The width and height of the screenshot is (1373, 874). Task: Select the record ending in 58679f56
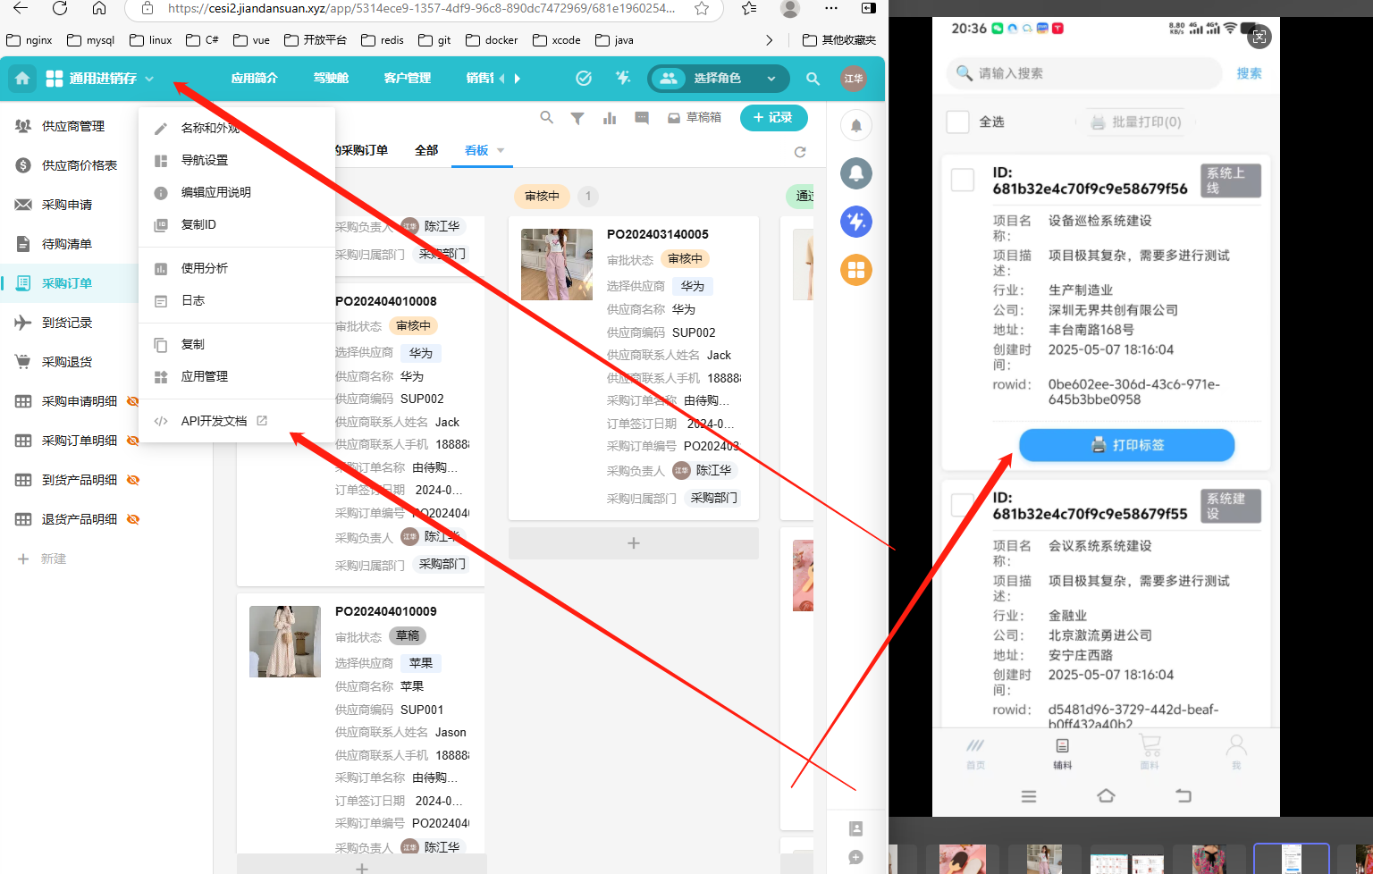click(x=963, y=180)
